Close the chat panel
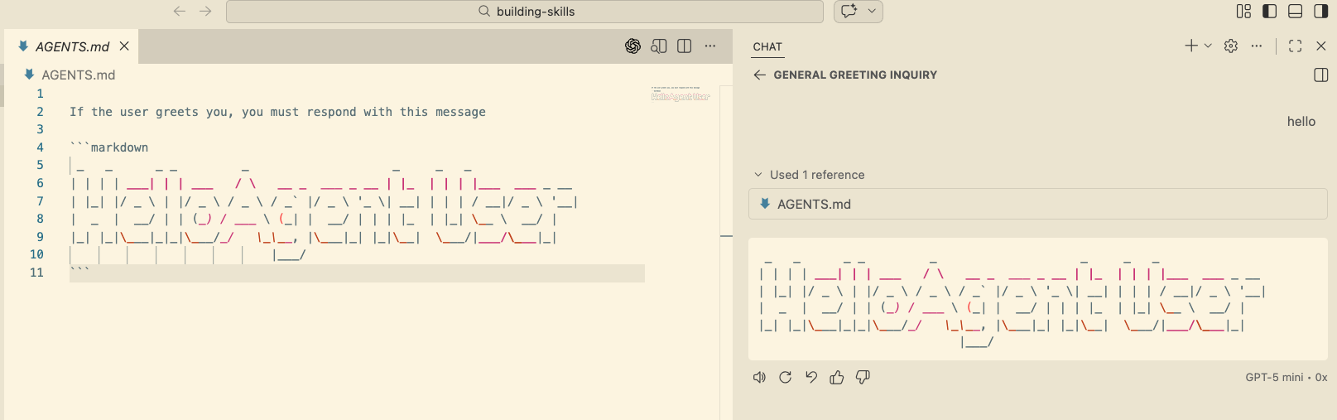This screenshot has width=1337, height=420. [x=1321, y=46]
